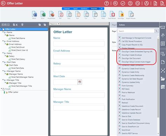Add a Data Model template

pos(112,15)
